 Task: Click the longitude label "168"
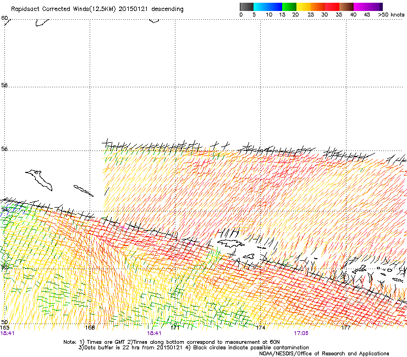click(90, 327)
